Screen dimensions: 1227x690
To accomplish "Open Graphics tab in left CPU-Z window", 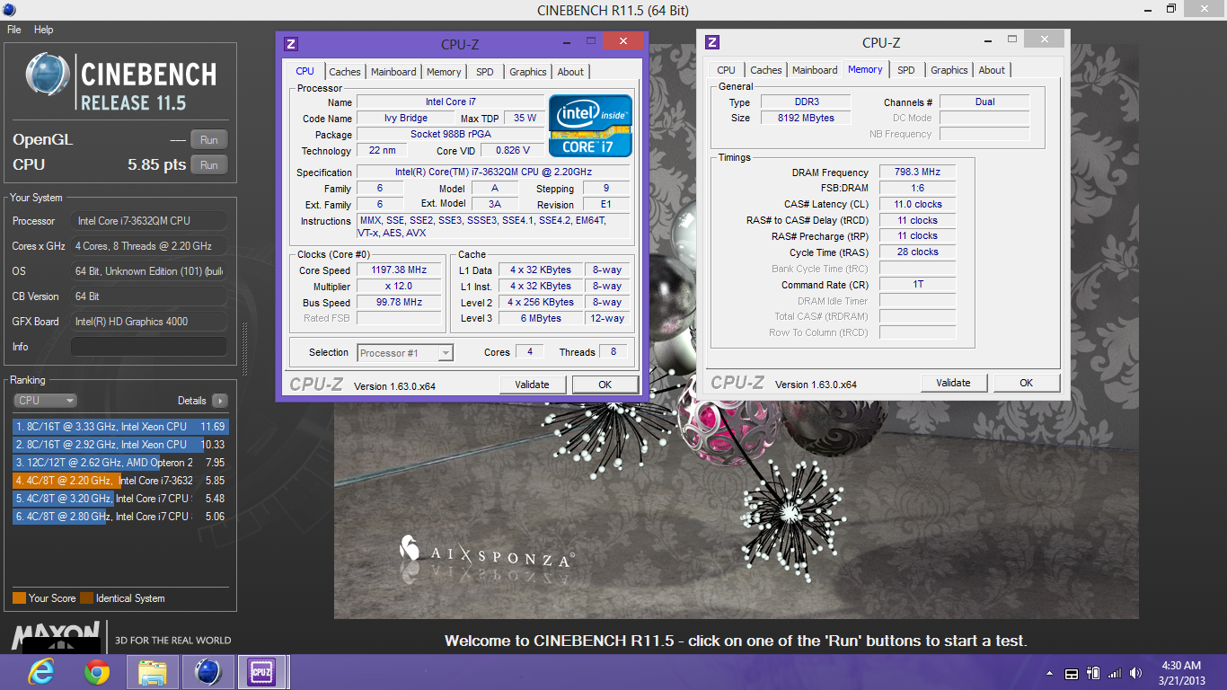I will click(528, 72).
